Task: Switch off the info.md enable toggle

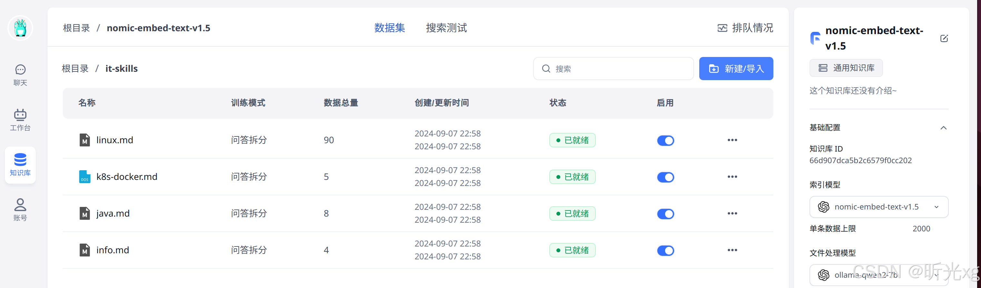Action: (665, 250)
